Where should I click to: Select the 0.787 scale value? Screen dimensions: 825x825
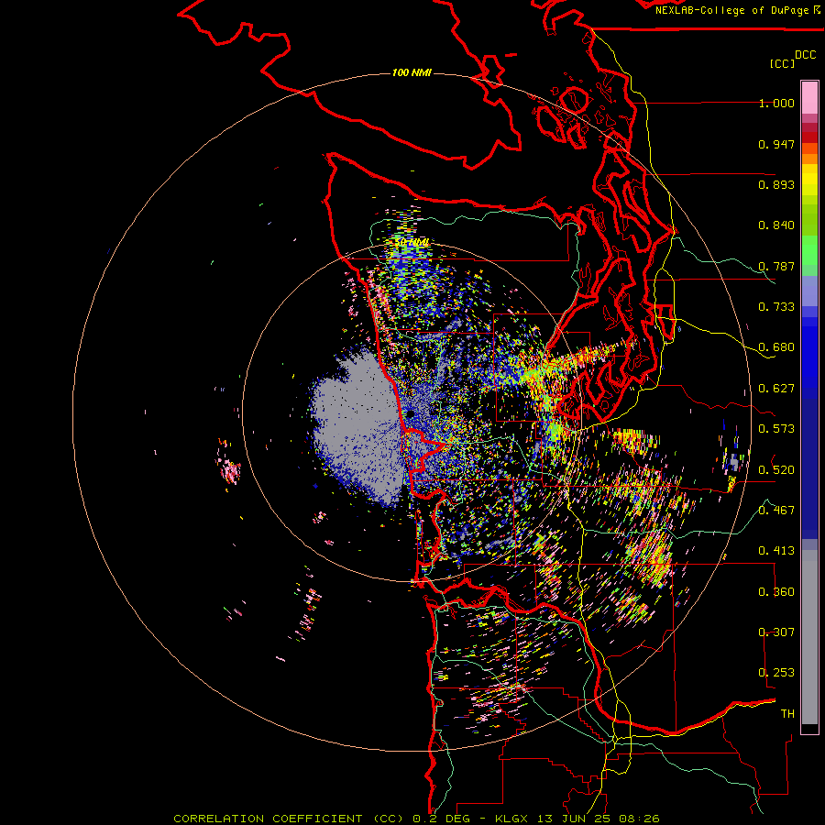[776, 266]
